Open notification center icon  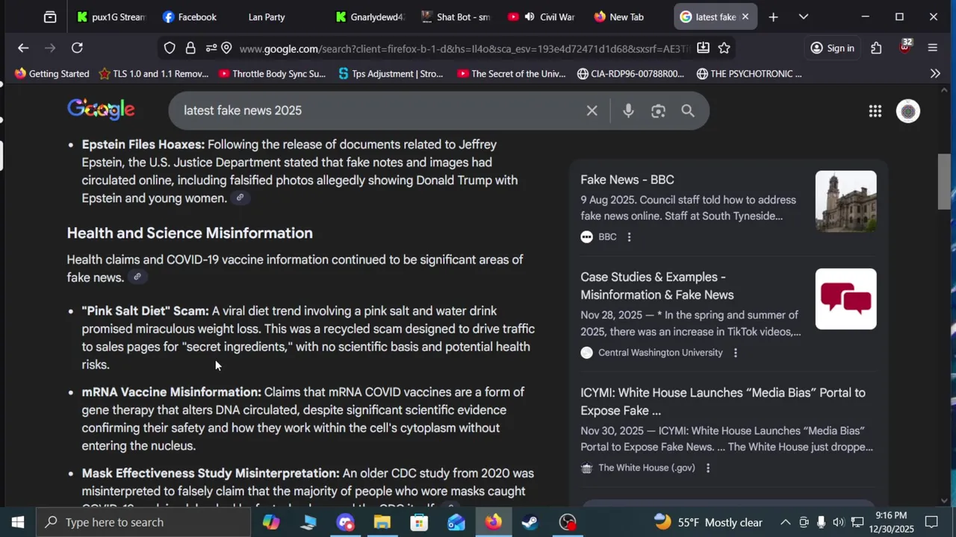pyautogui.click(x=931, y=522)
